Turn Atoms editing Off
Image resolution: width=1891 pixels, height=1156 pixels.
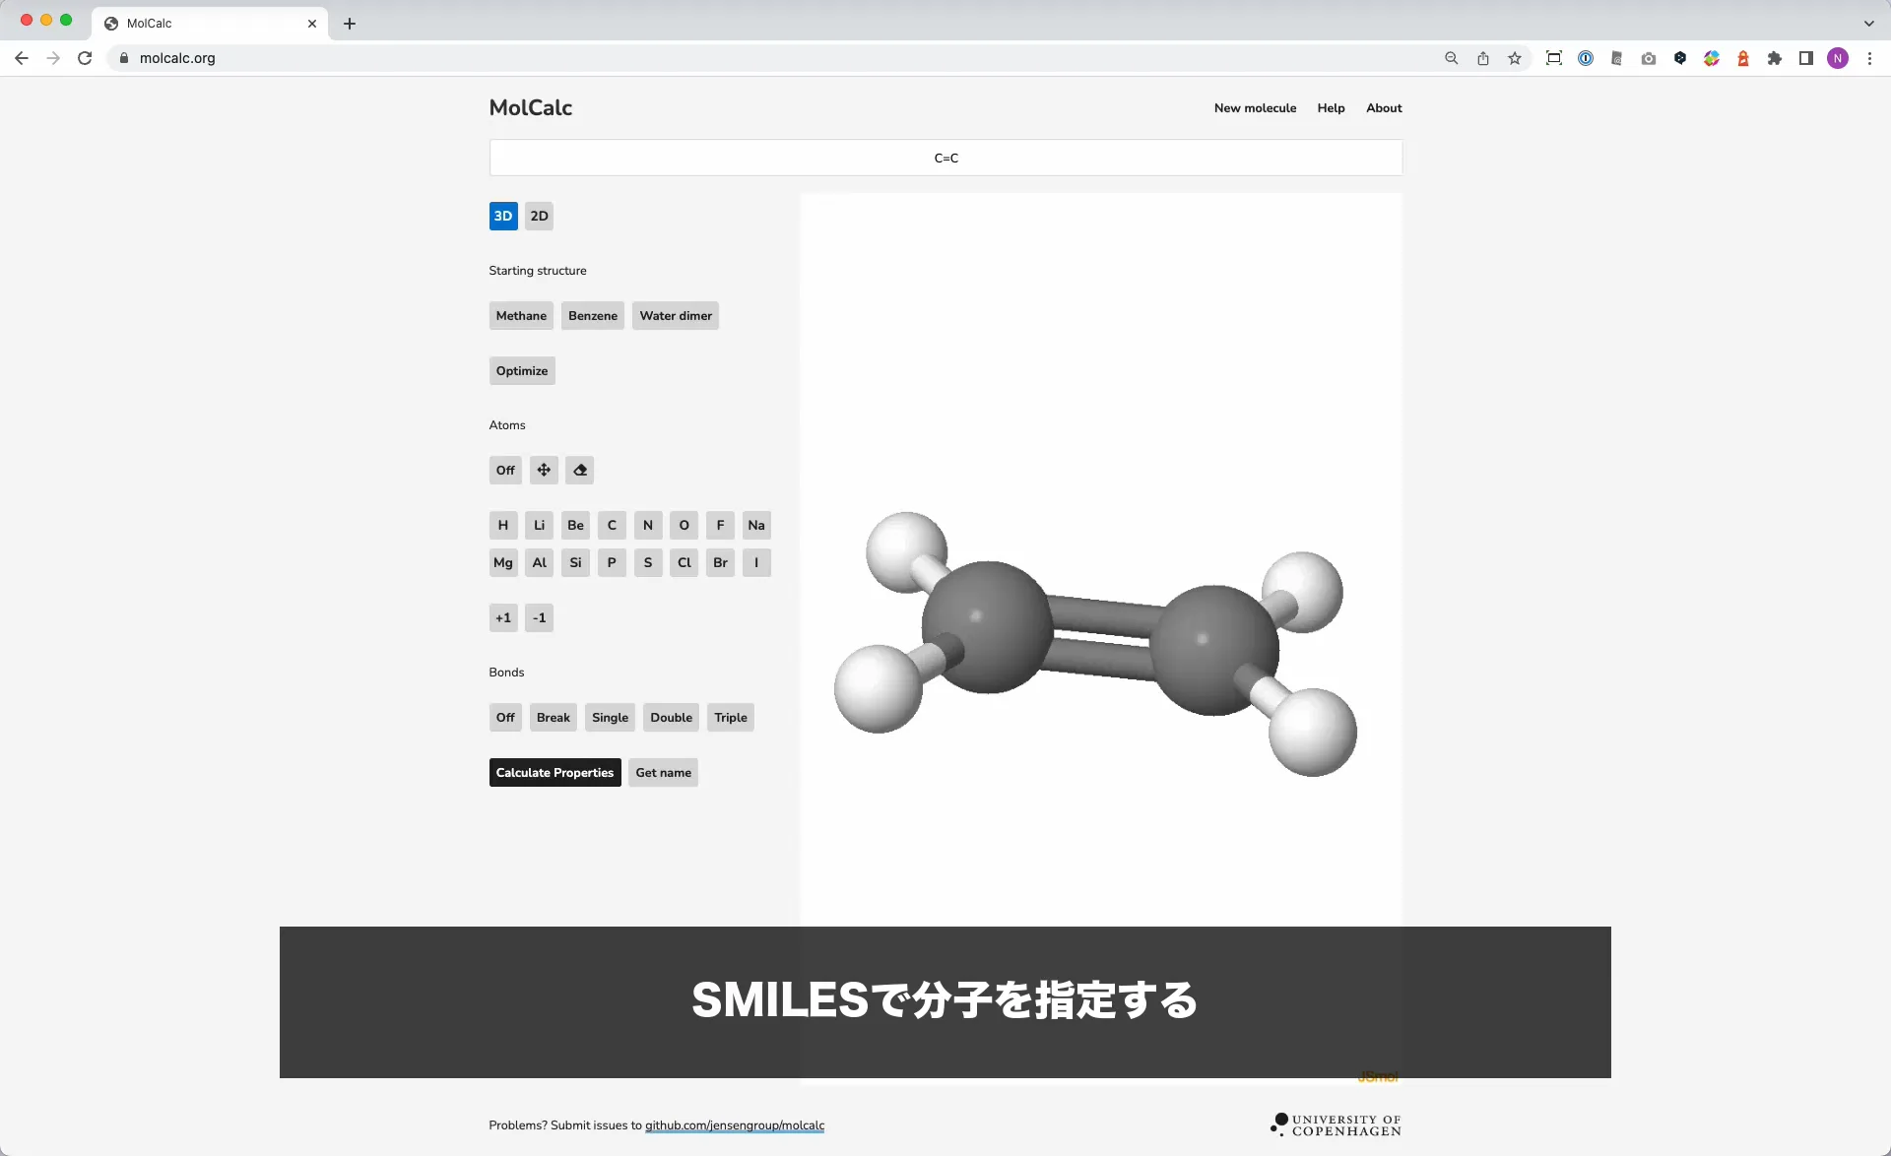coord(505,470)
